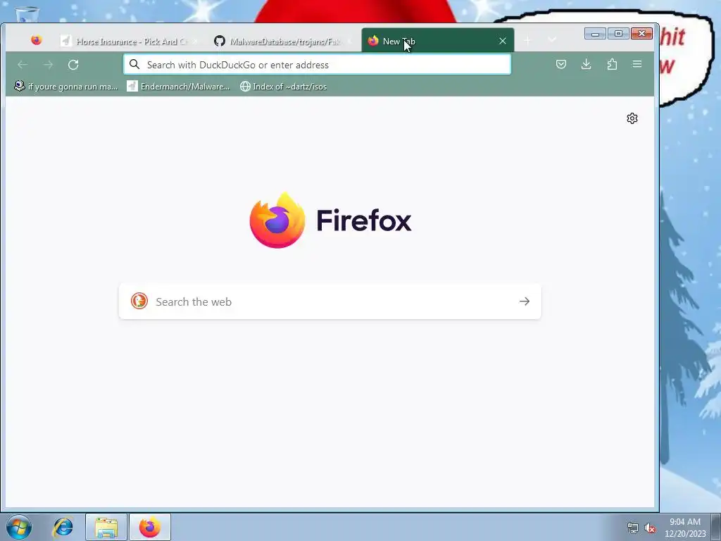Viewport: 721px width, 541px height.
Task: Open network status tray icon
Action: (x=633, y=528)
